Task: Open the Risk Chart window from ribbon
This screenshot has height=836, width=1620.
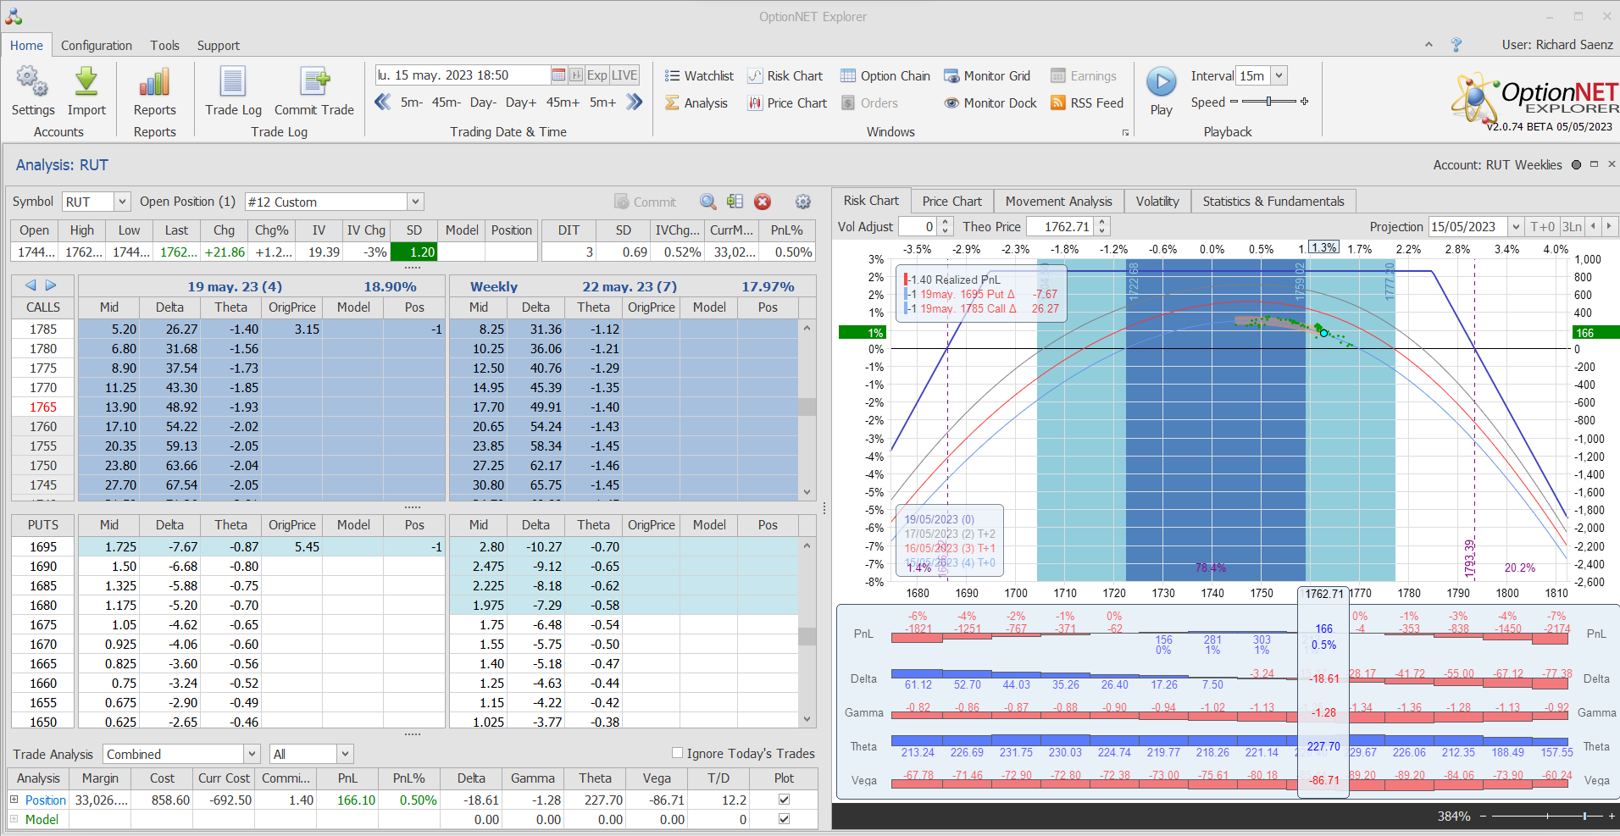Action: [x=785, y=75]
